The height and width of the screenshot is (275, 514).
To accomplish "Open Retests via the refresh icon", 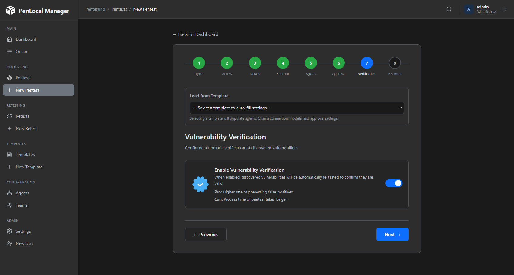I will click(x=10, y=116).
